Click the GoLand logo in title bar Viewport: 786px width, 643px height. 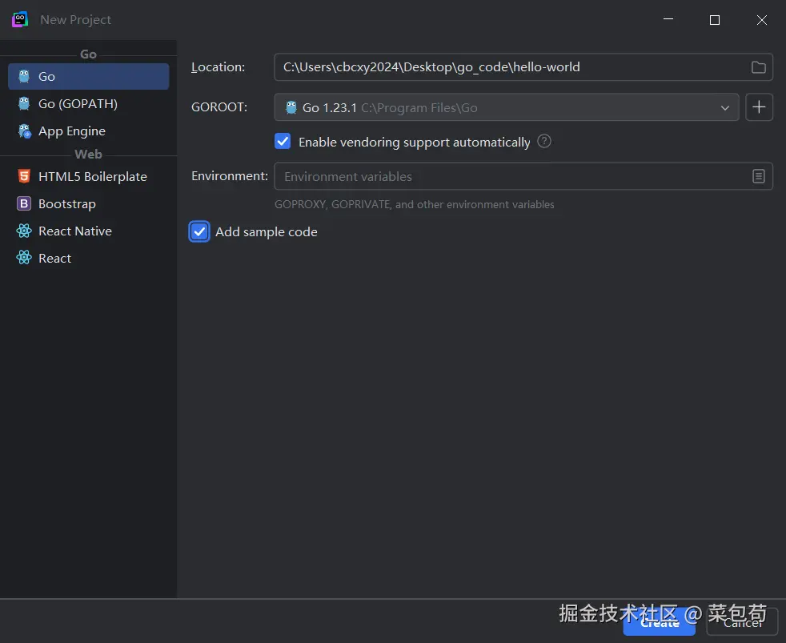[20, 19]
